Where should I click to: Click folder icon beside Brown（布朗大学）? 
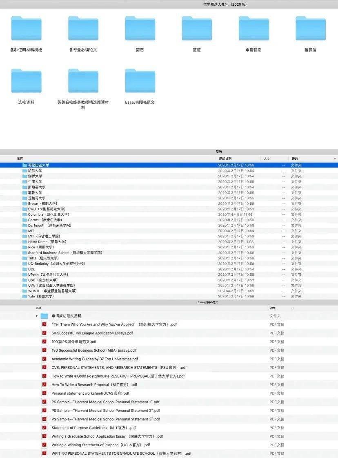click(x=25, y=203)
